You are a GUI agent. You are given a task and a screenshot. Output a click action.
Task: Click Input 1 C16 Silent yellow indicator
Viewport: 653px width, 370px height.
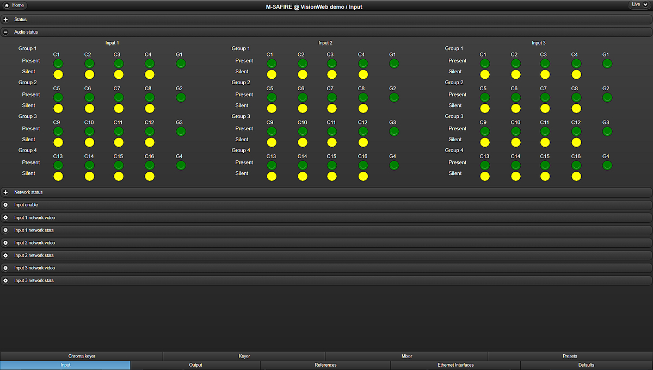coord(150,176)
